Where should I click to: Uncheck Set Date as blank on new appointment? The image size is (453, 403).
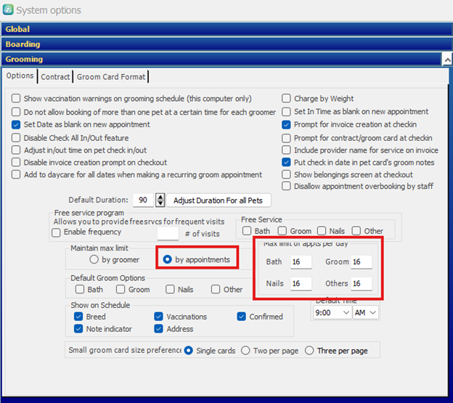[x=16, y=124]
